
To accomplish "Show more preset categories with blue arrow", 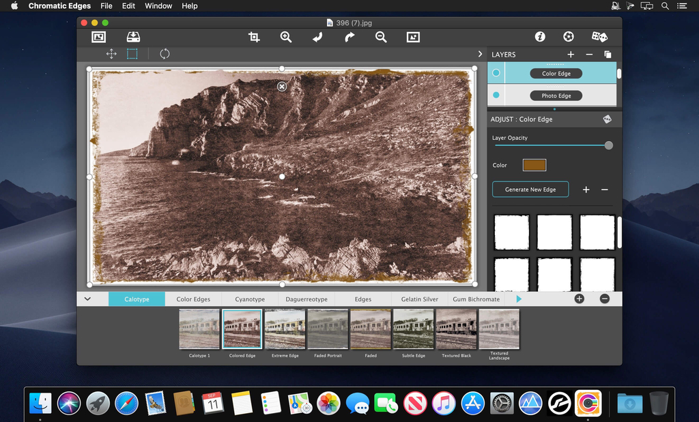I will 519,299.
